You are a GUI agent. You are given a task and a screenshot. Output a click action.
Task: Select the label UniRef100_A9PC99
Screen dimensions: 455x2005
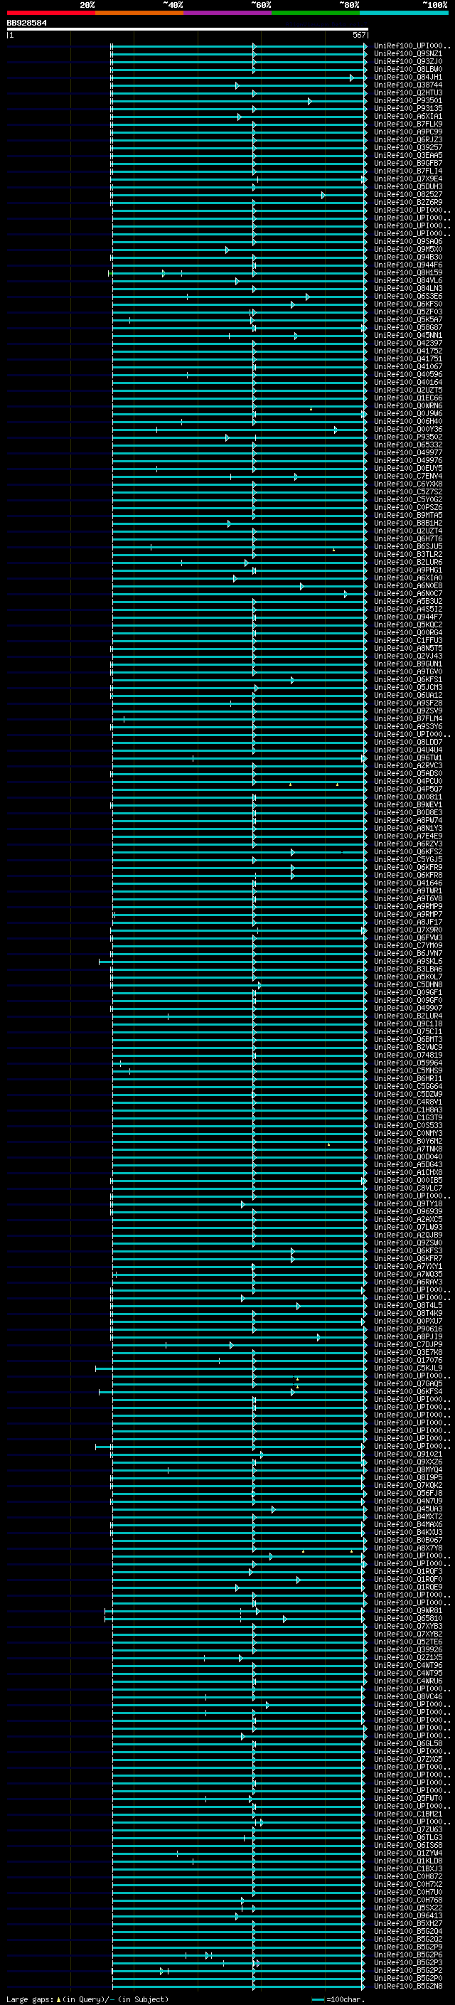coord(408,132)
